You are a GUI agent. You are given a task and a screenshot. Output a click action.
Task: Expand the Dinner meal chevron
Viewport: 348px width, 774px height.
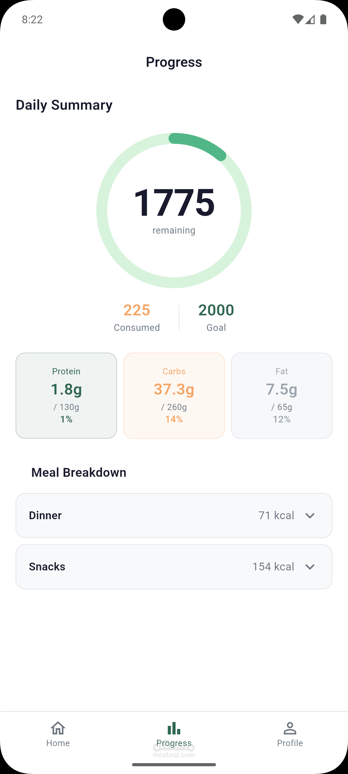tap(310, 516)
